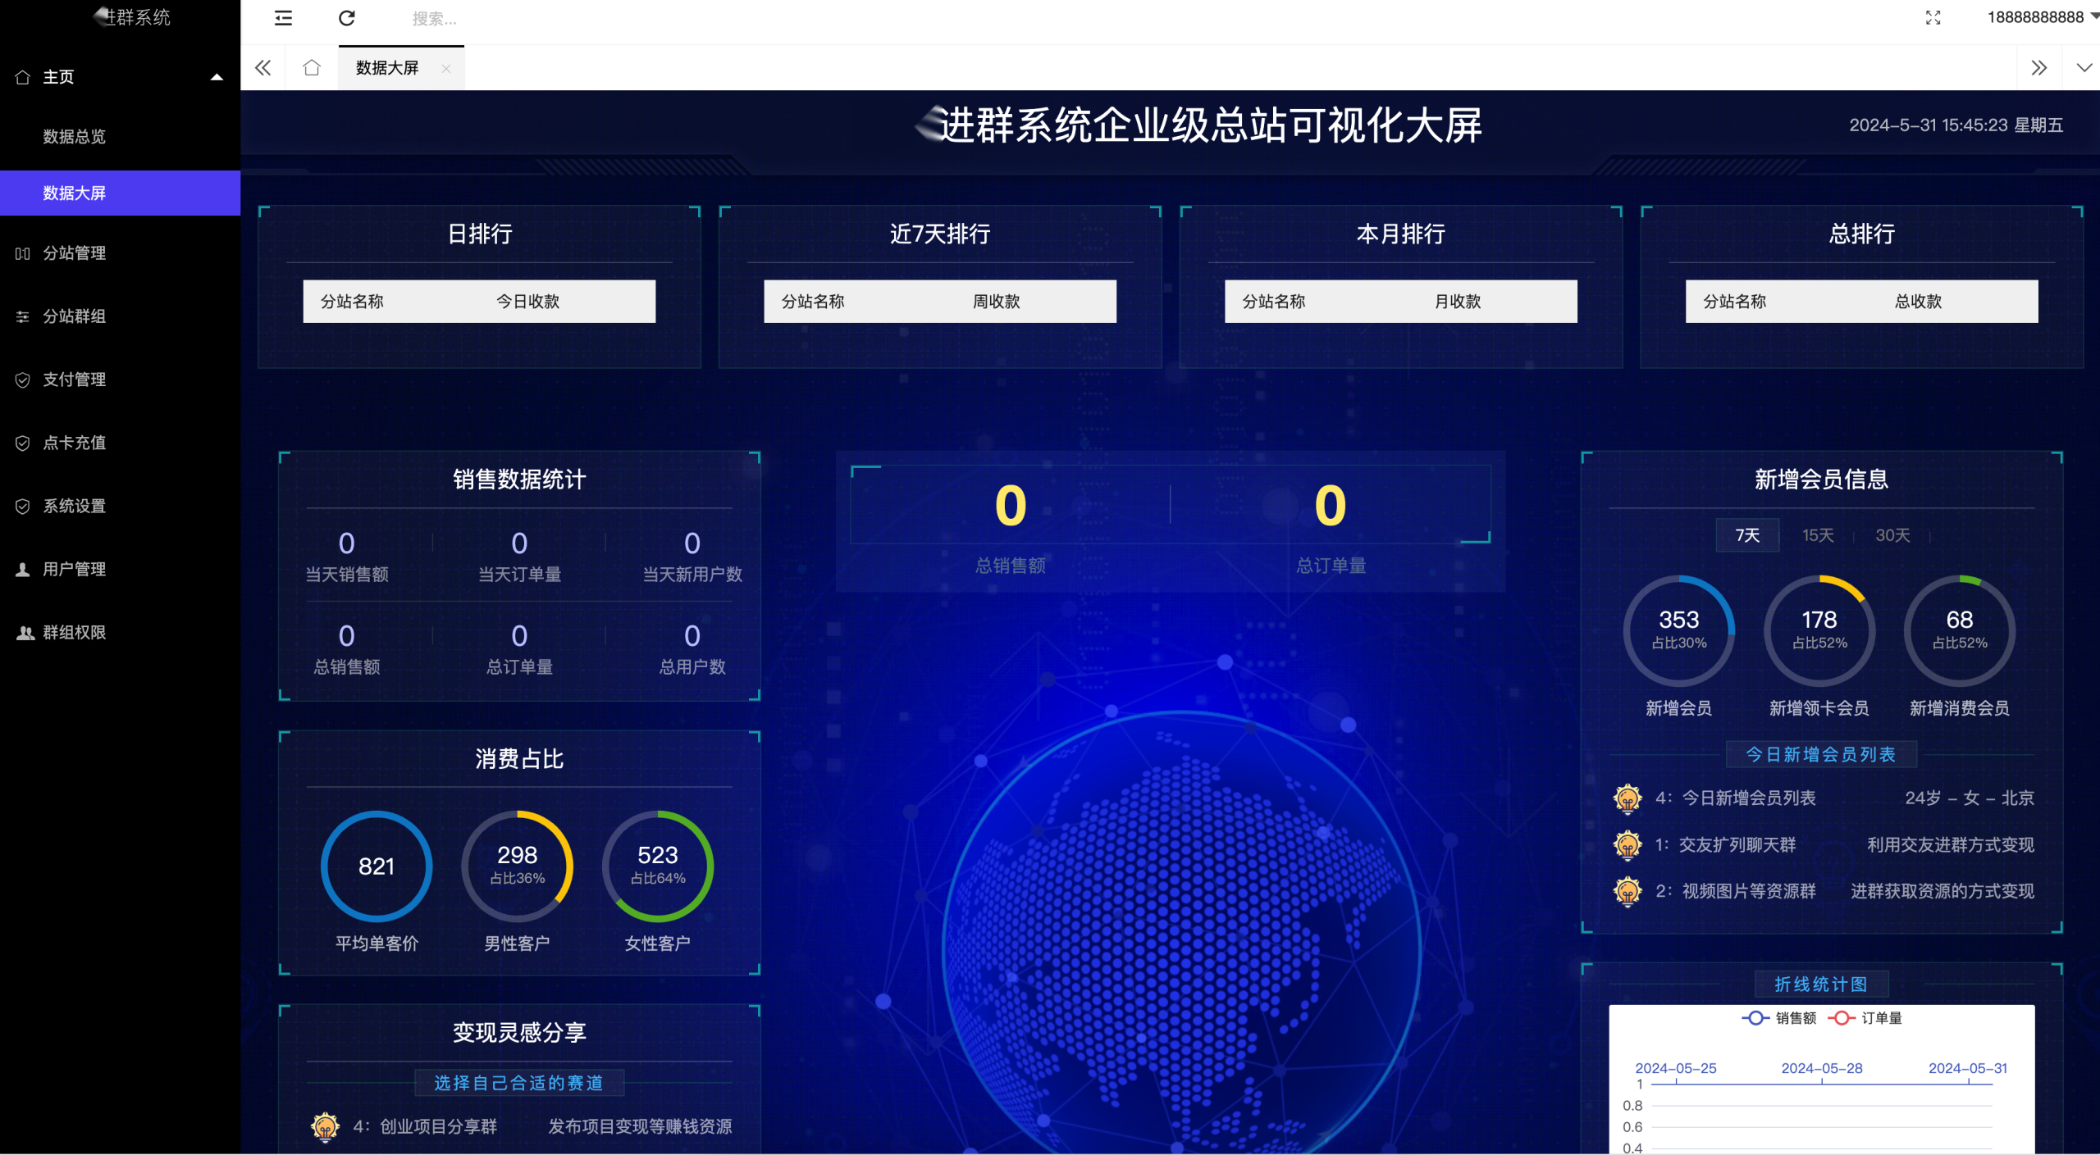Viewport: 2100px width, 1155px height.
Task: Click the 分站管理 sidebar icon
Action: pyautogui.click(x=23, y=253)
